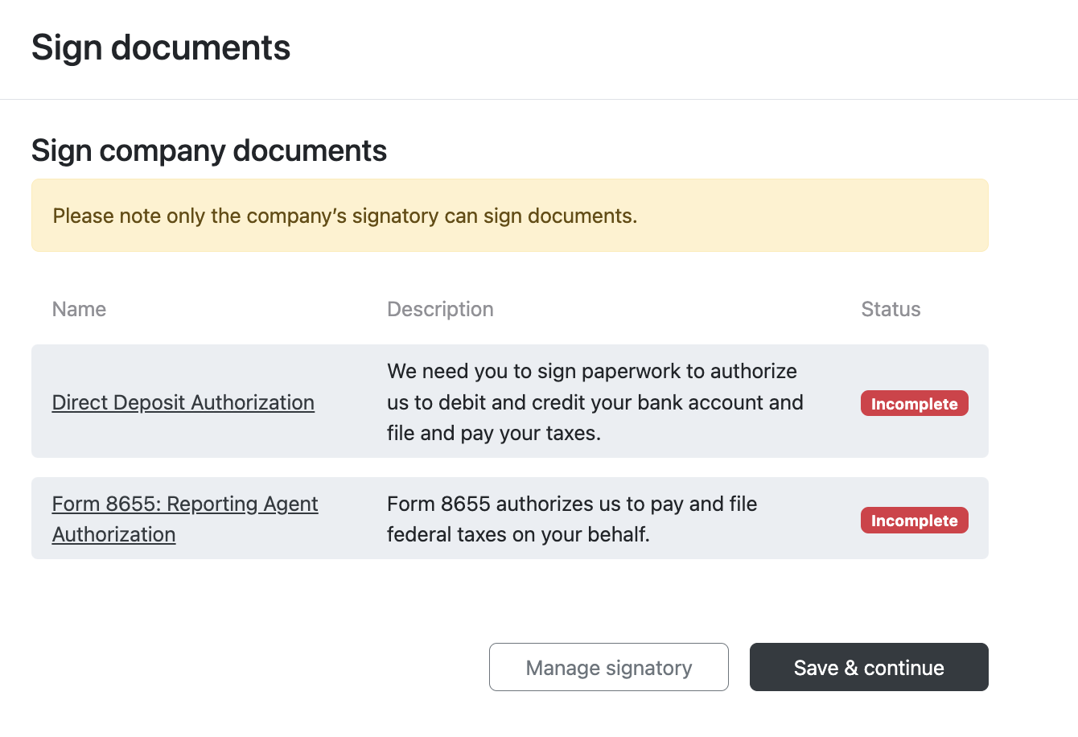Open the Direct Deposit Authorization document
Screen dimensions: 1078x737
[183, 402]
